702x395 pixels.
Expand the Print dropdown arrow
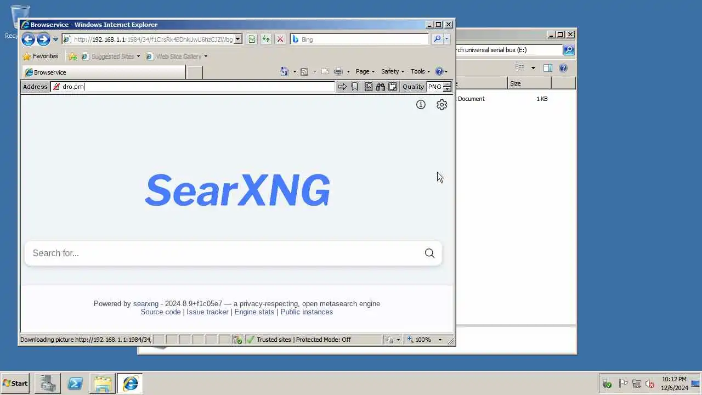[x=348, y=71]
